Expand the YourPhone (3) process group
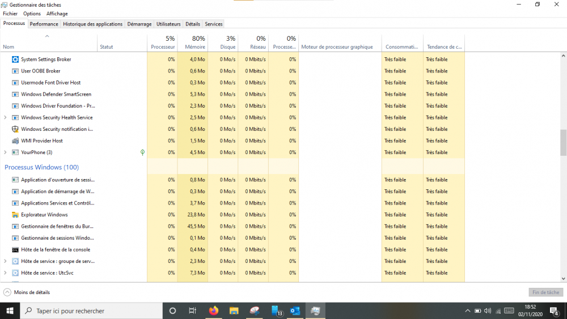Viewport: 567px width, 319px height. click(x=6, y=152)
